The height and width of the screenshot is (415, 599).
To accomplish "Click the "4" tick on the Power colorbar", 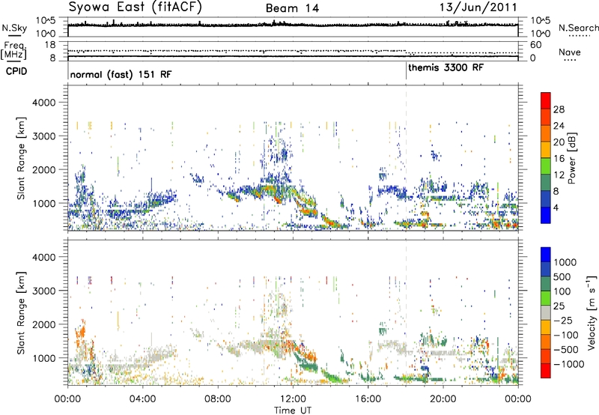I will [x=556, y=208].
